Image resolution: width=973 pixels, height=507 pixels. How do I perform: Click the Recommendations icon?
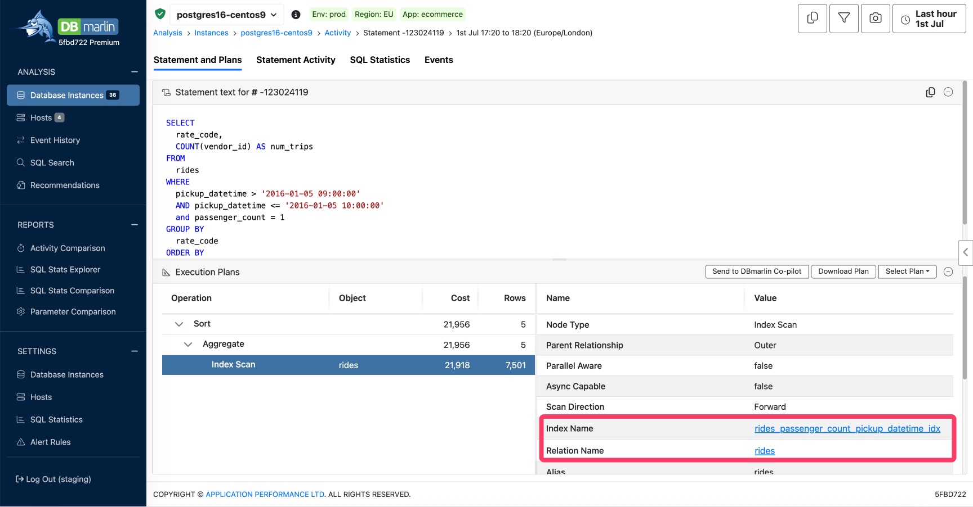click(x=21, y=185)
